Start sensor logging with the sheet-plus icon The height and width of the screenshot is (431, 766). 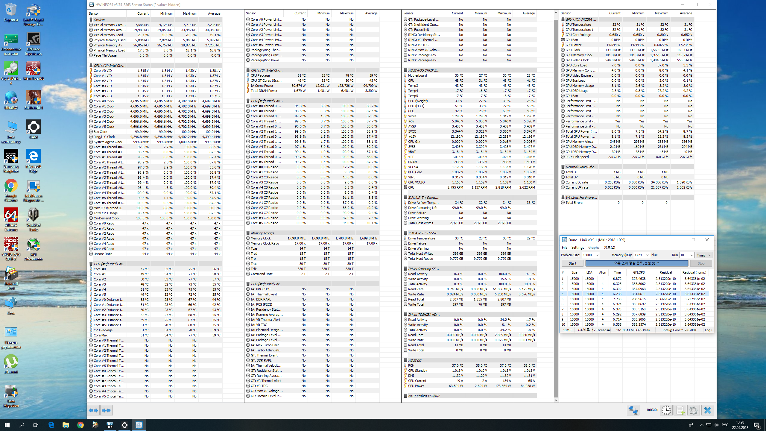[x=680, y=410]
